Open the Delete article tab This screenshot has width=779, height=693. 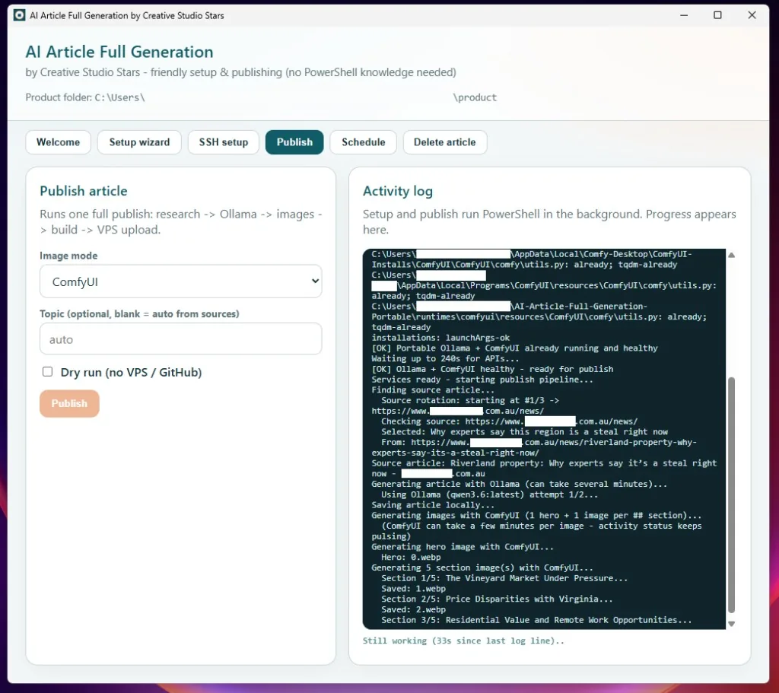click(x=444, y=142)
